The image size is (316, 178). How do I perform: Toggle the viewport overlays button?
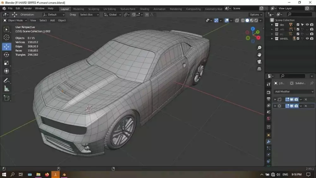coord(227,21)
